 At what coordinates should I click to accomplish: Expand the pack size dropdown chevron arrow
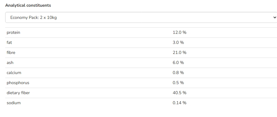[x=275, y=17]
